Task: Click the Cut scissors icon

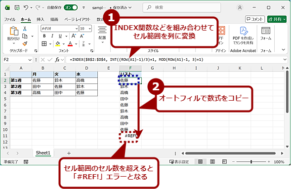Action: 25,29
